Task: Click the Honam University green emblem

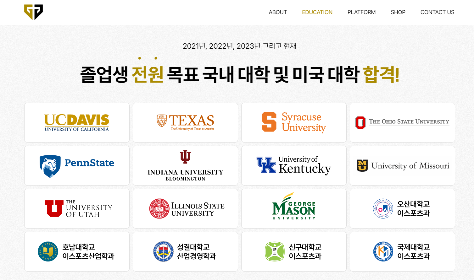Action: coord(48,251)
